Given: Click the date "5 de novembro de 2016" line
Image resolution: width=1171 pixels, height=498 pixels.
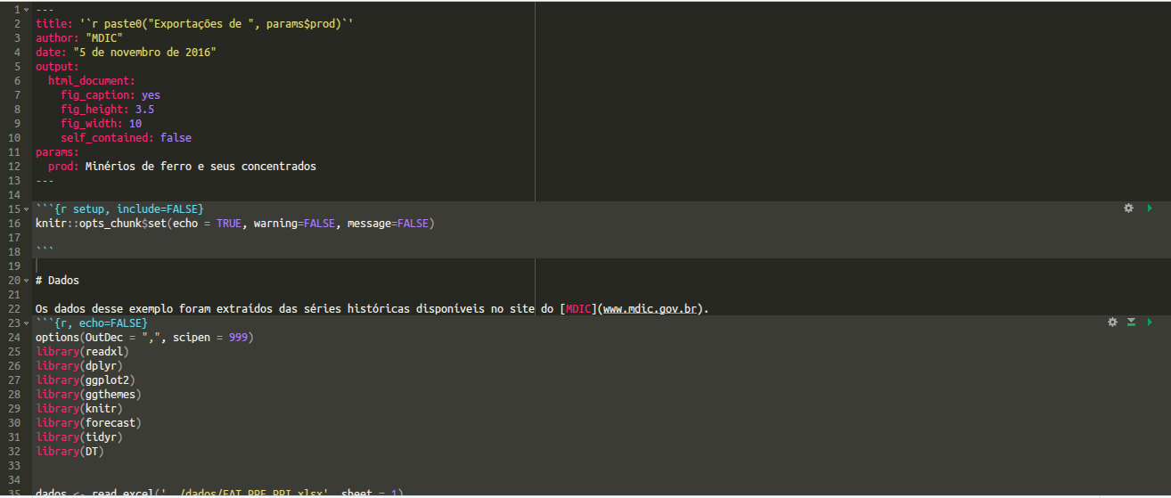Looking at the screenshot, I should pos(126,52).
